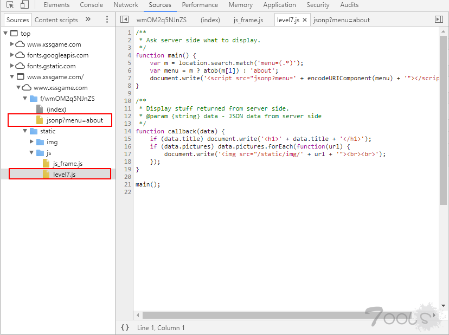Open the jsonp?menu=about editor tab

341,20
